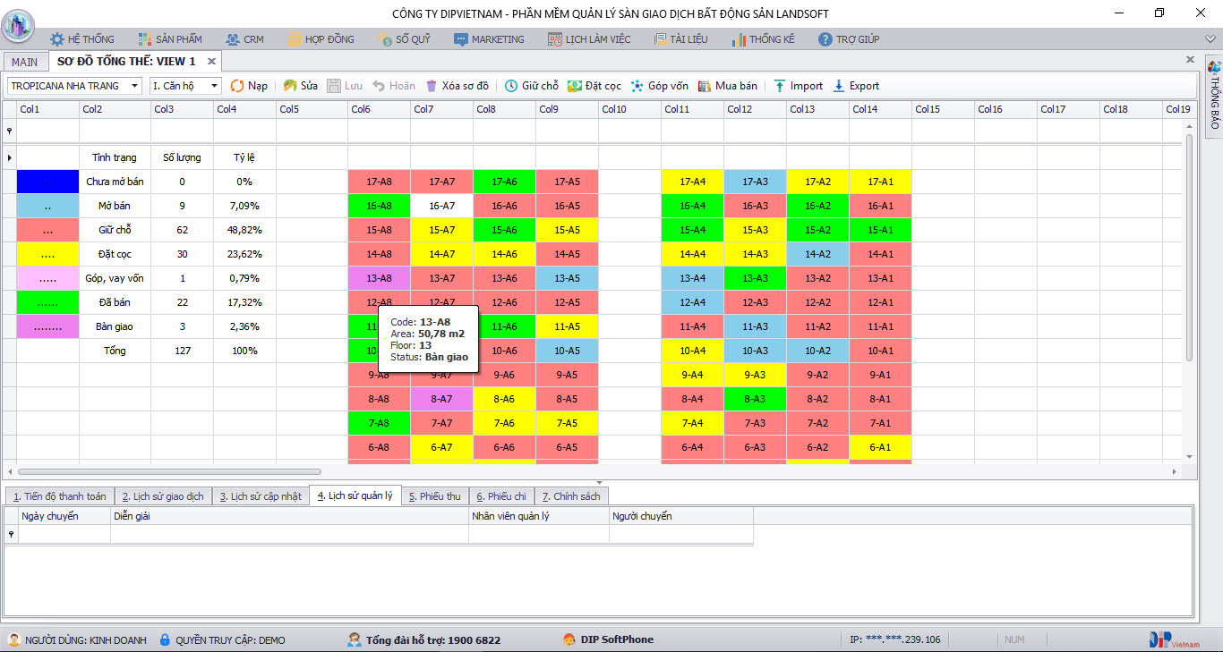The height and width of the screenshot is (652, 1223).
Task: Click Xóa sơ đồ delete button
Action: [457, 86]
